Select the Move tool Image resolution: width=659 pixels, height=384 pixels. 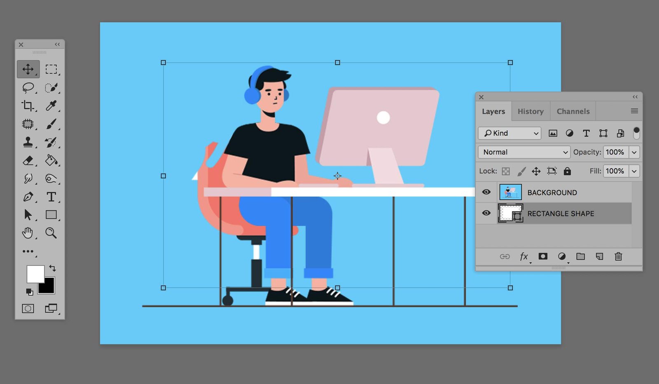tap(28, 70)
